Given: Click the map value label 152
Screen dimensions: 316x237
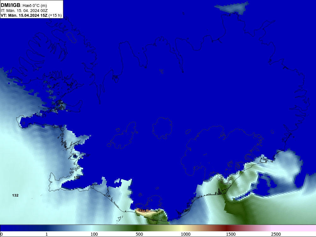Looking at the screenshot, I should [77, 178].
